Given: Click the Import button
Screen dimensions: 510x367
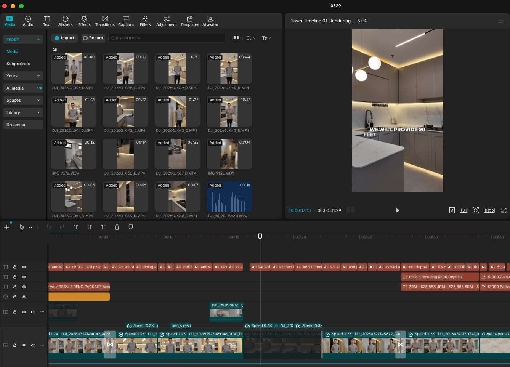Looking at the screenshot, I should click(x=64, y=38).
